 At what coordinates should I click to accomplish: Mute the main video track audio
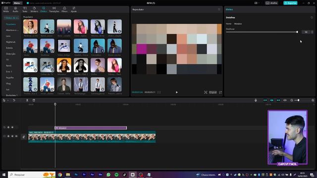(x=16, y=136)
